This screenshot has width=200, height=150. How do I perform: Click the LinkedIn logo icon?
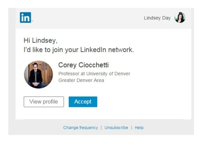pos(25,17)
